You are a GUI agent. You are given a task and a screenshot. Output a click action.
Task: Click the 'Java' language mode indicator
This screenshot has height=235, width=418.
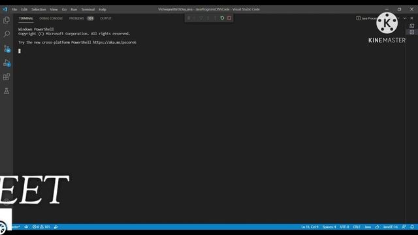click(x=368, y=227)
